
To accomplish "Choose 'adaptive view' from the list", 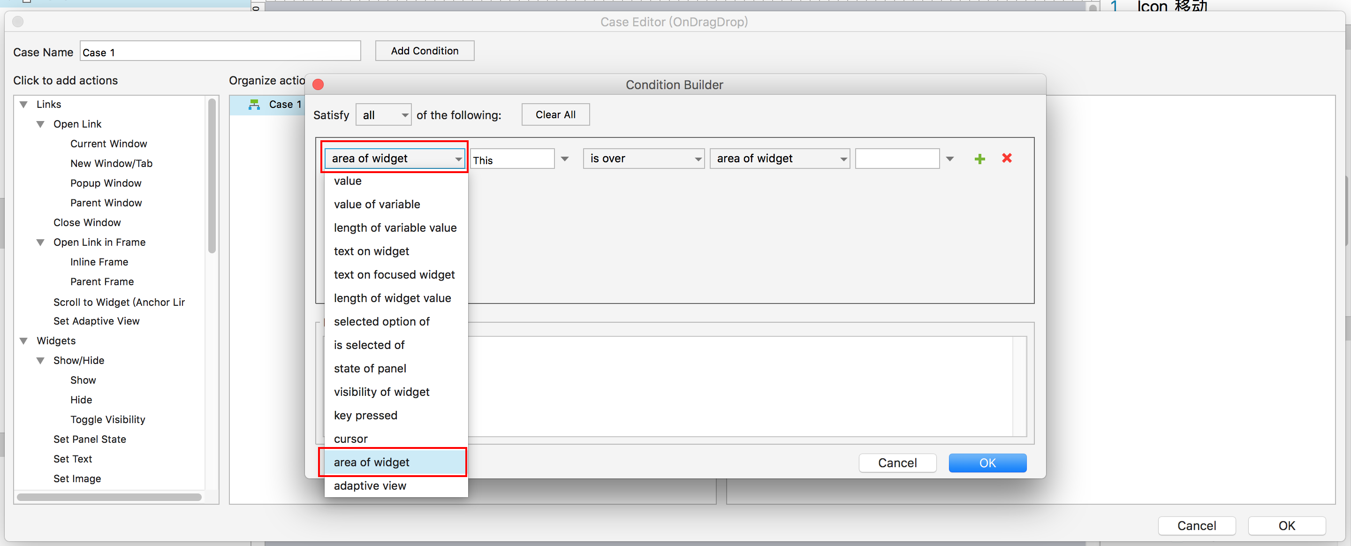I will point(370,485).
